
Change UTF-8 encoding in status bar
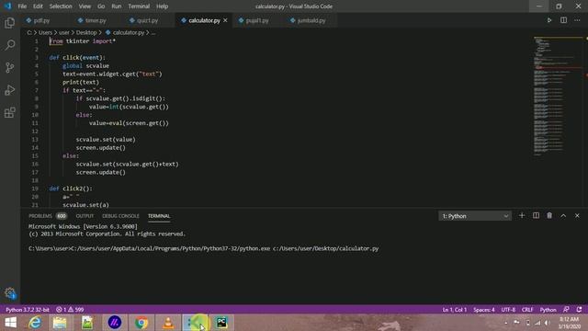pos(508,310)
